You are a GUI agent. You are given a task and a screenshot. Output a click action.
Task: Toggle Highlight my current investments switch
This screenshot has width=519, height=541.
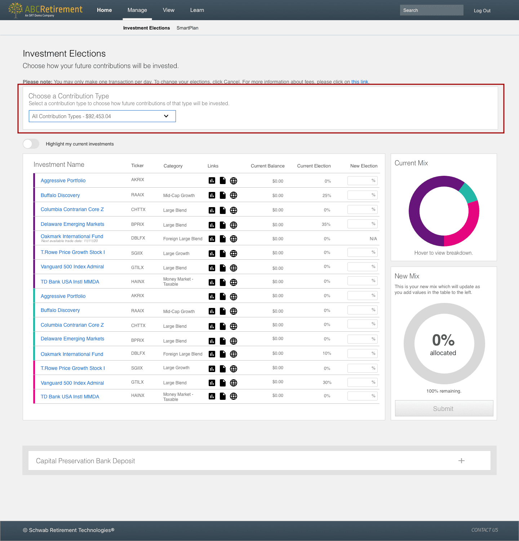pyautogui.click(x=31, y=144)
